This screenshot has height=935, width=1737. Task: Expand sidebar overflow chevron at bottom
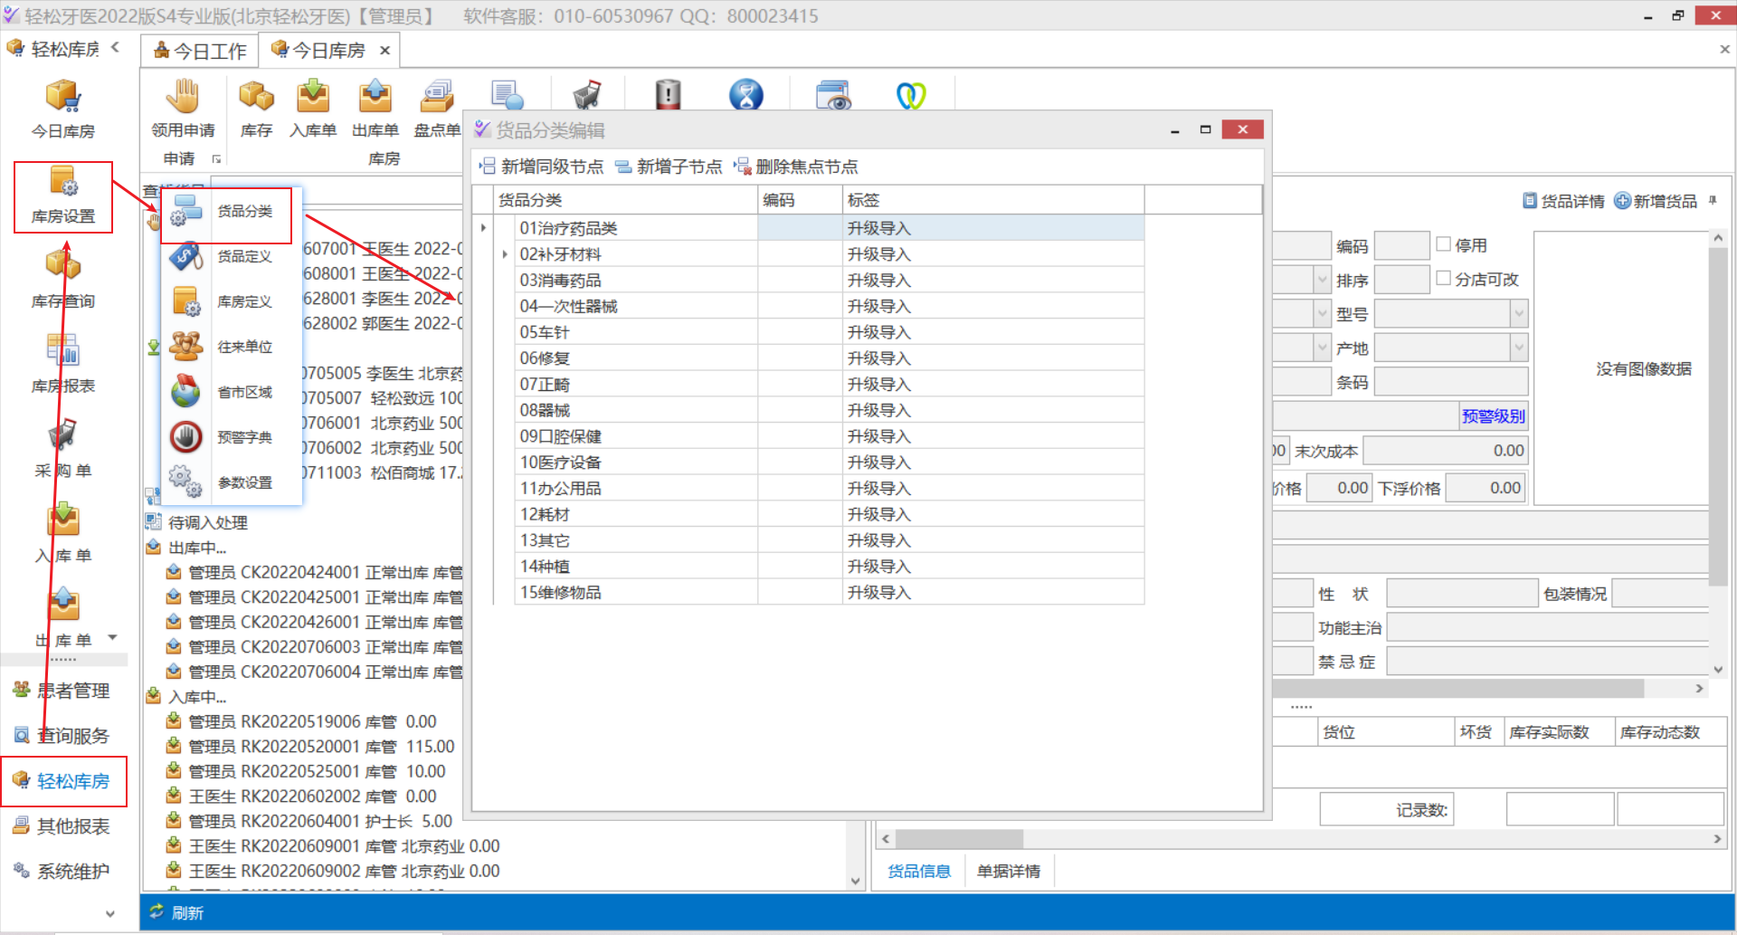pyautogui.click(x=110, y=914)
